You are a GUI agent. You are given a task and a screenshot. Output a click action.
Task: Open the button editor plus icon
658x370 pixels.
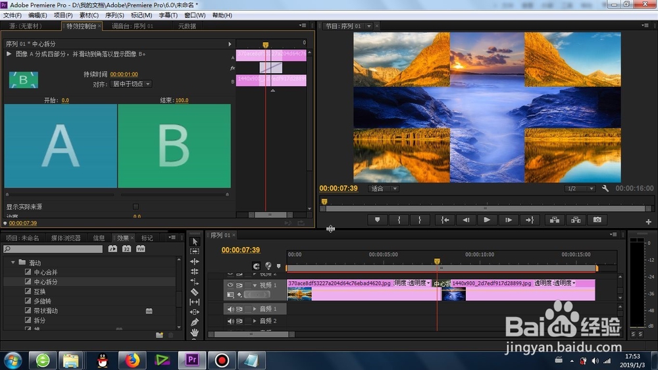point(648,222)
